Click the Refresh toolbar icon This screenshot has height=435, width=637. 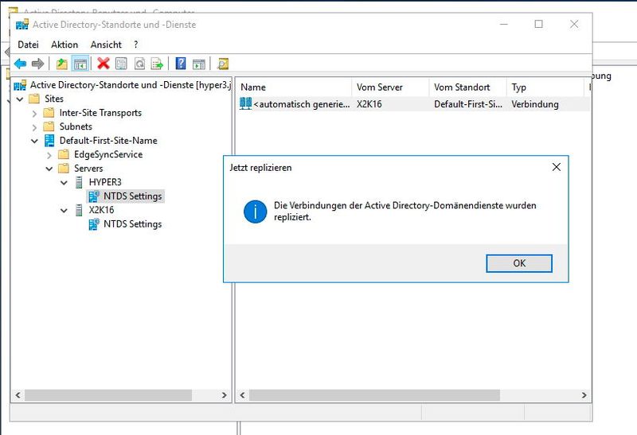click(x=139, y=64)
